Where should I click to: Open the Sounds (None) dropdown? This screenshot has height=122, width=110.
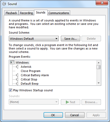coord(34,102)
